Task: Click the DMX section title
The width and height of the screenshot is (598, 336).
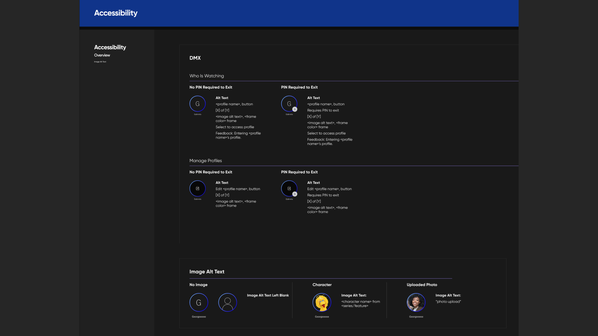Action: coord(195,58)
